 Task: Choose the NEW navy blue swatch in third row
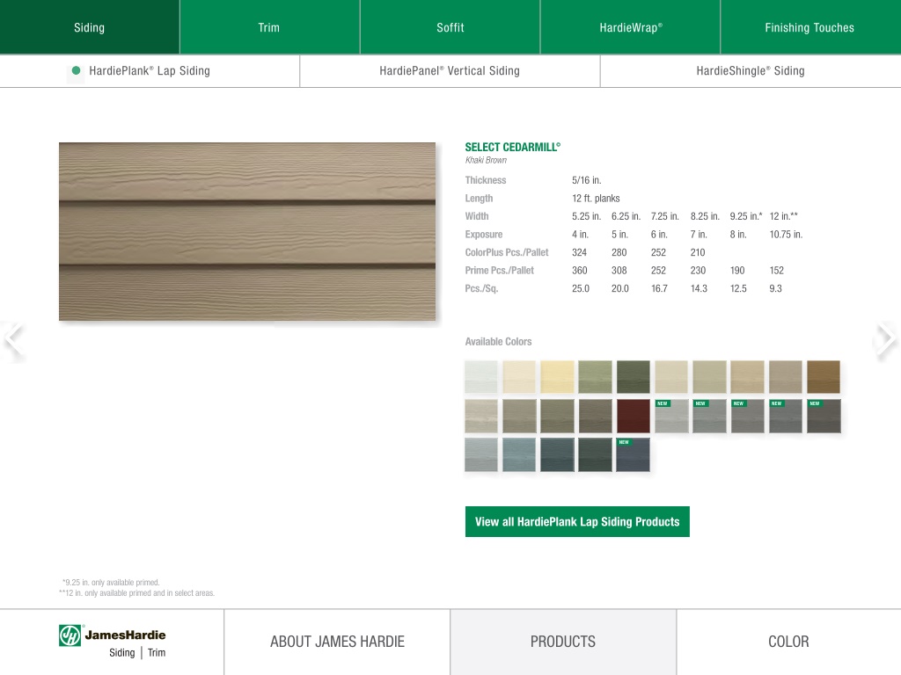point(634,454)
